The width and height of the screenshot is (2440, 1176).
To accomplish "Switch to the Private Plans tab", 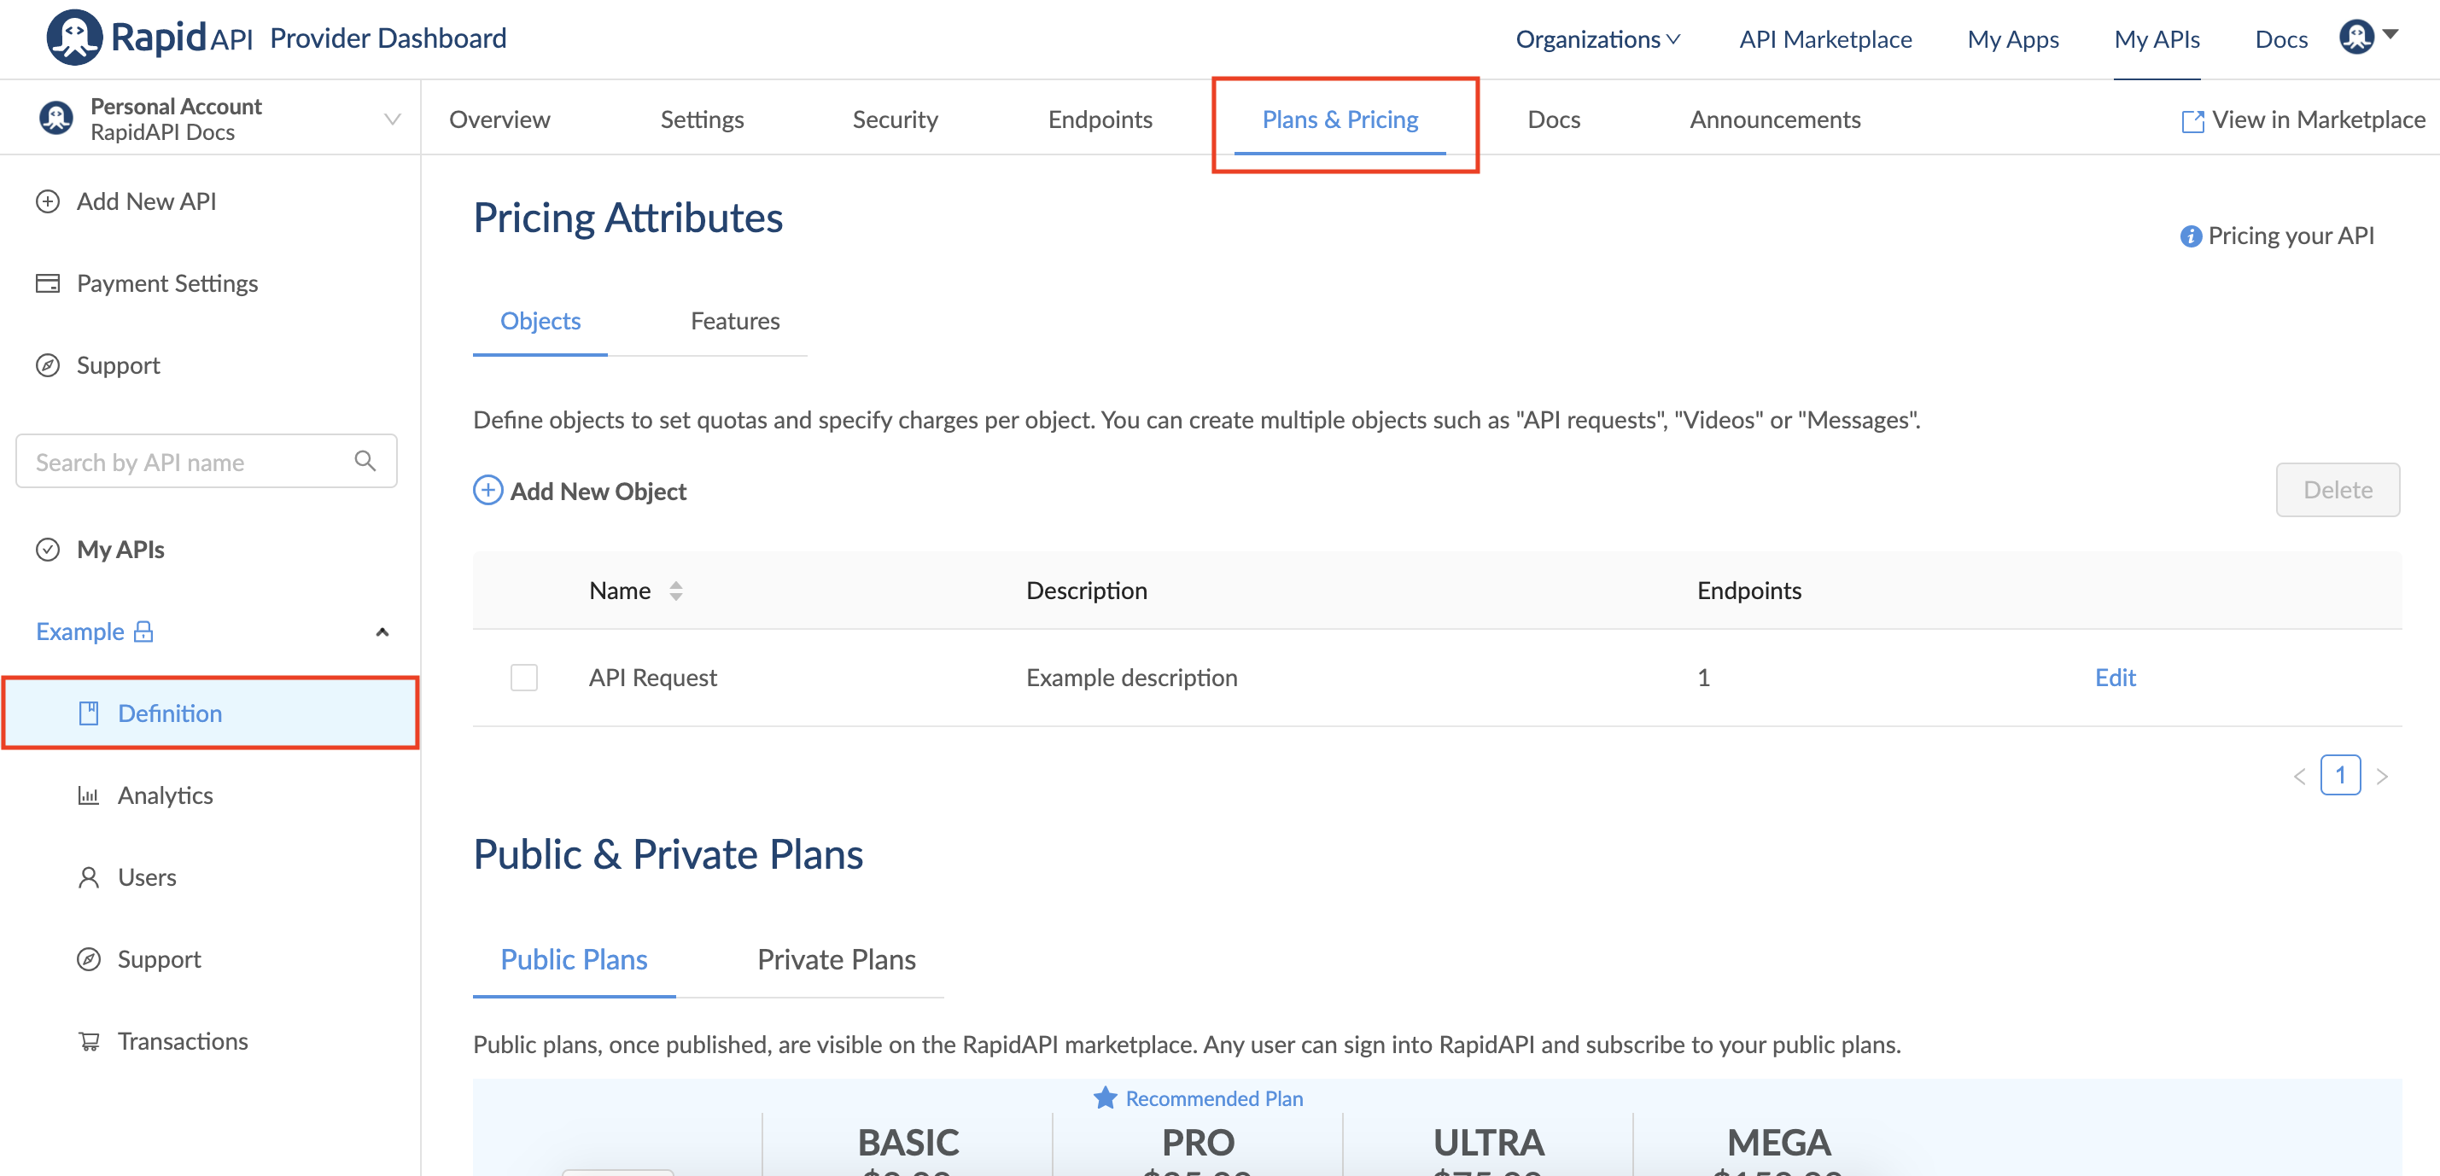I will (x=837, y=959).
